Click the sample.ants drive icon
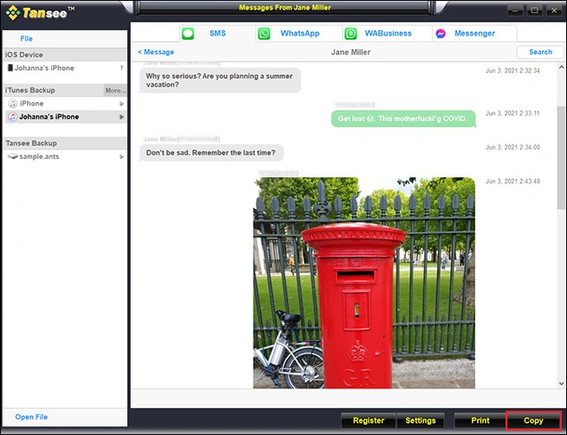 pos(12,157)
